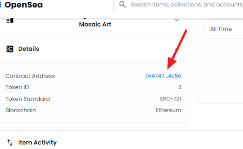Click the Token ID value 3
Image resolution: width=243 pixels, height=149 pixels.
point(180,87)
